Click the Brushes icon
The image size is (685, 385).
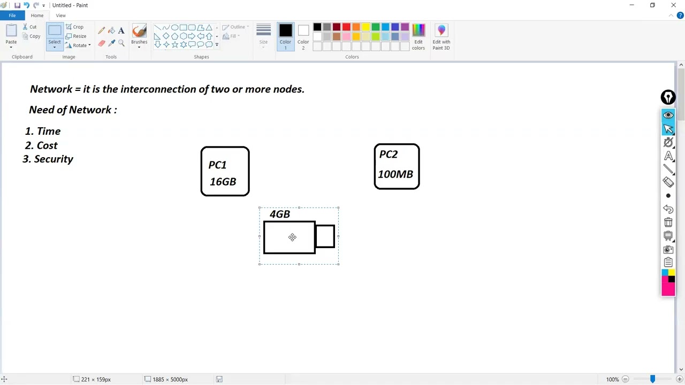tap(139, 31)
